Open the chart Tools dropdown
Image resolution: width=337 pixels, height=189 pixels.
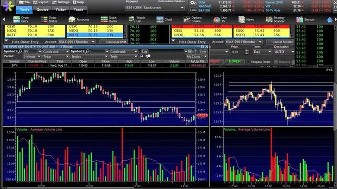(x=124, y=56)
